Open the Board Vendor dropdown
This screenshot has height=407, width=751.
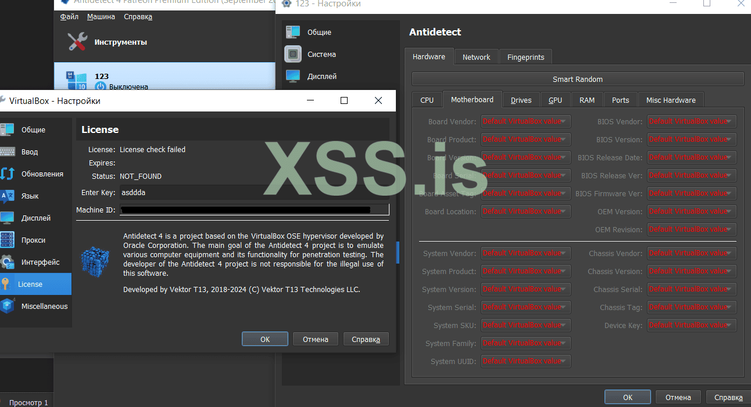[x=526, y=121]
